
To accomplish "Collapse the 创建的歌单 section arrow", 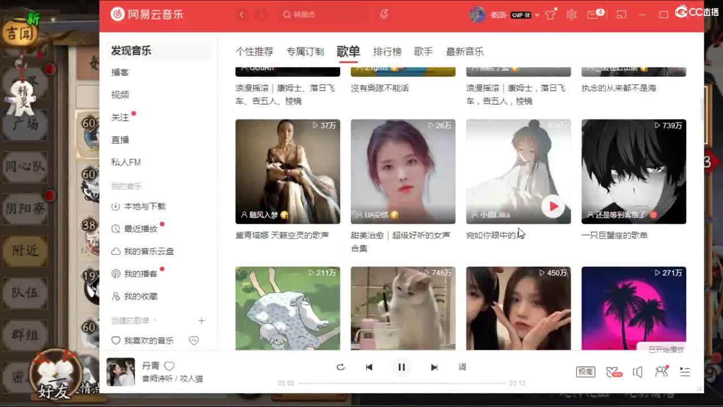I will (155, 321).
